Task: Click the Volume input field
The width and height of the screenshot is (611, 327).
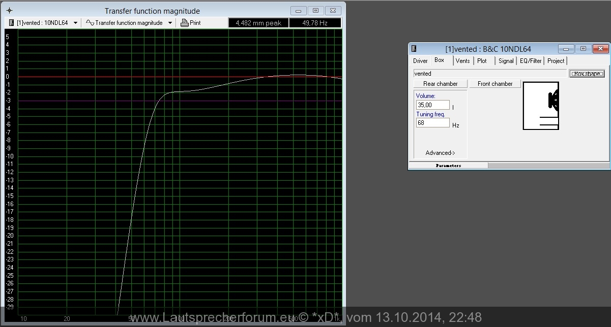Action: [x=432, y=105]
